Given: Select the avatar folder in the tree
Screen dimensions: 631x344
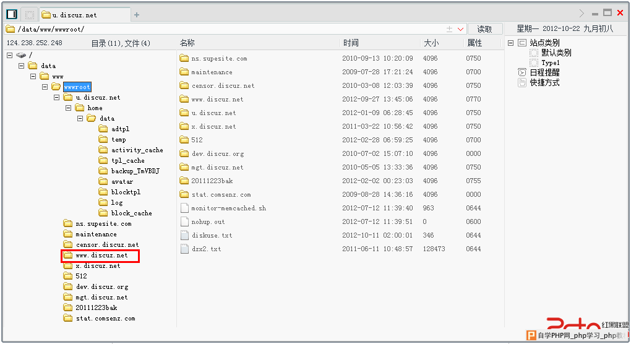Looking at the screenshot, I should coord(122,181).
